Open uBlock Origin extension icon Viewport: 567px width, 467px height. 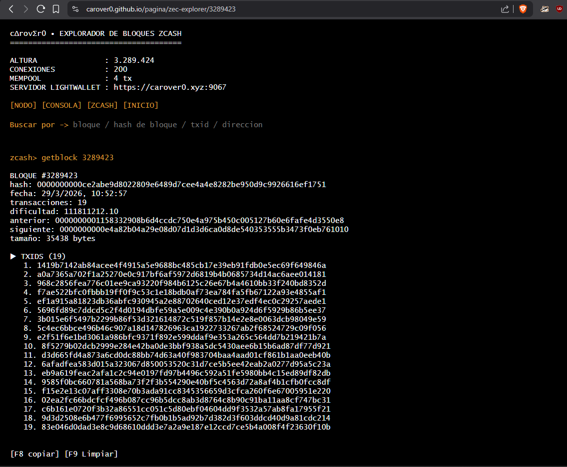[560, 9]
